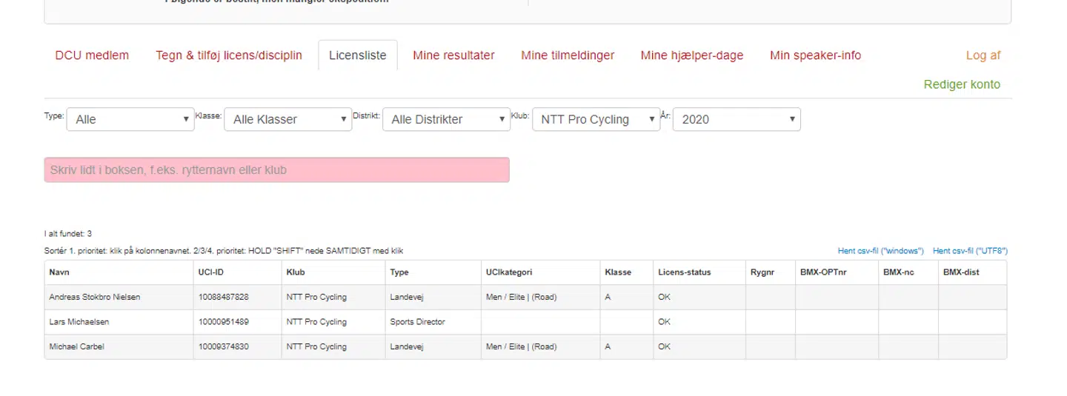1067x396 pixels.
Task: Click the Log af link
Action: (983, 56)
